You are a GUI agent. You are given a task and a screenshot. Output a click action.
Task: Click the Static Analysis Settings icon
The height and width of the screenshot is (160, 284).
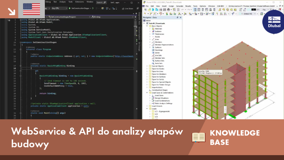153,104
